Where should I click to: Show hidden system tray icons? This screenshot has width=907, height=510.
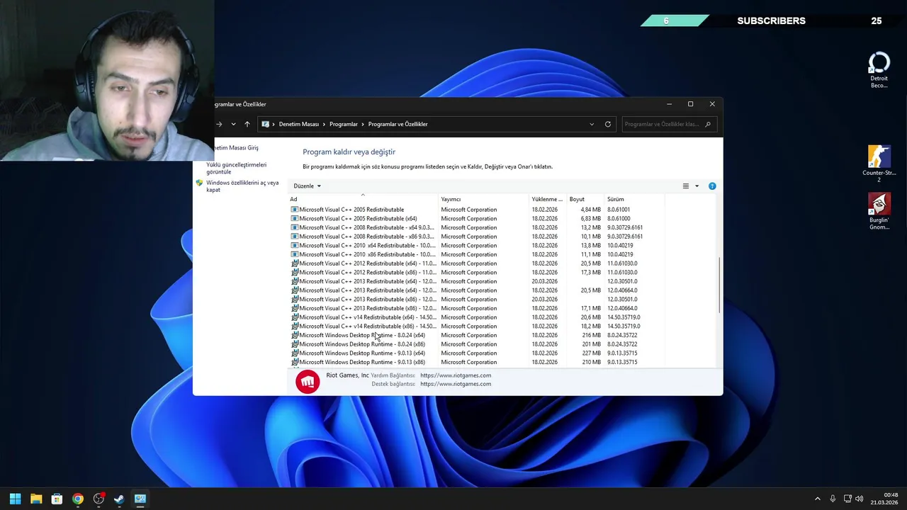click(x=817, y=499)
